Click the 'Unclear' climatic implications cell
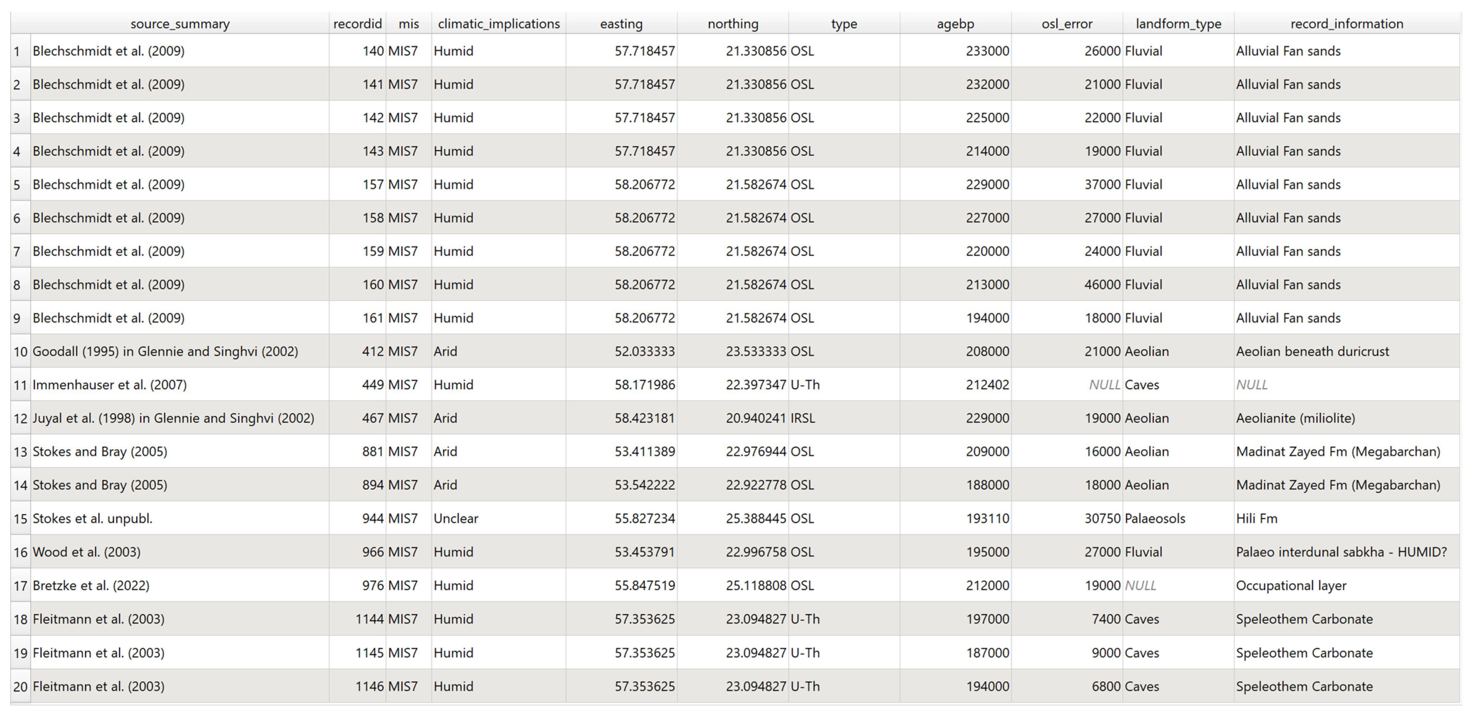This screenshot has height=716, width=1472. (455, 518)
